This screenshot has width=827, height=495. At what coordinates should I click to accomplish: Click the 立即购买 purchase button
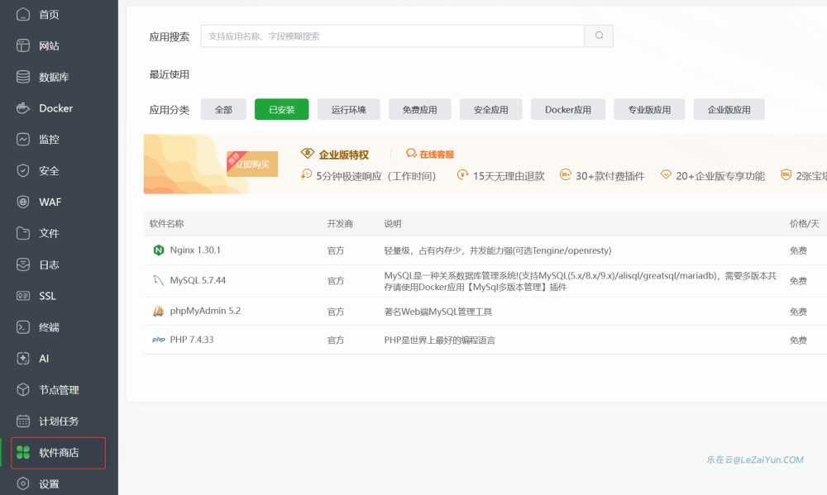point(252,164)
